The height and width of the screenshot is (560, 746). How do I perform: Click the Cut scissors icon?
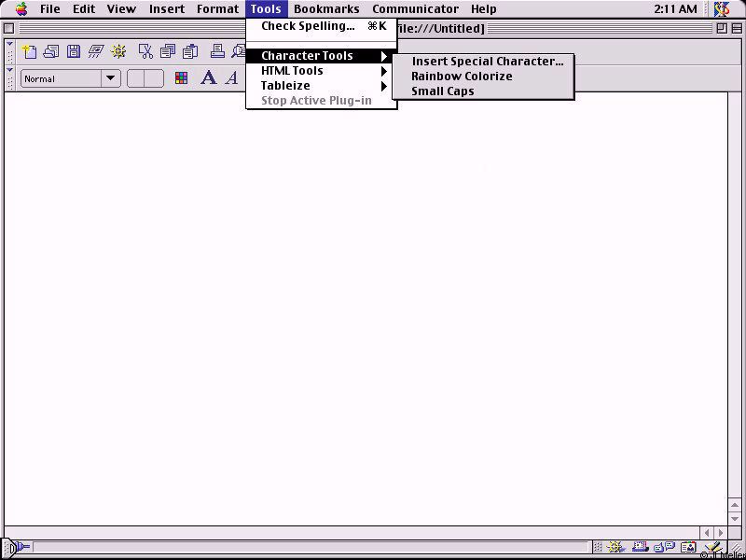click(x=145, y=51)
